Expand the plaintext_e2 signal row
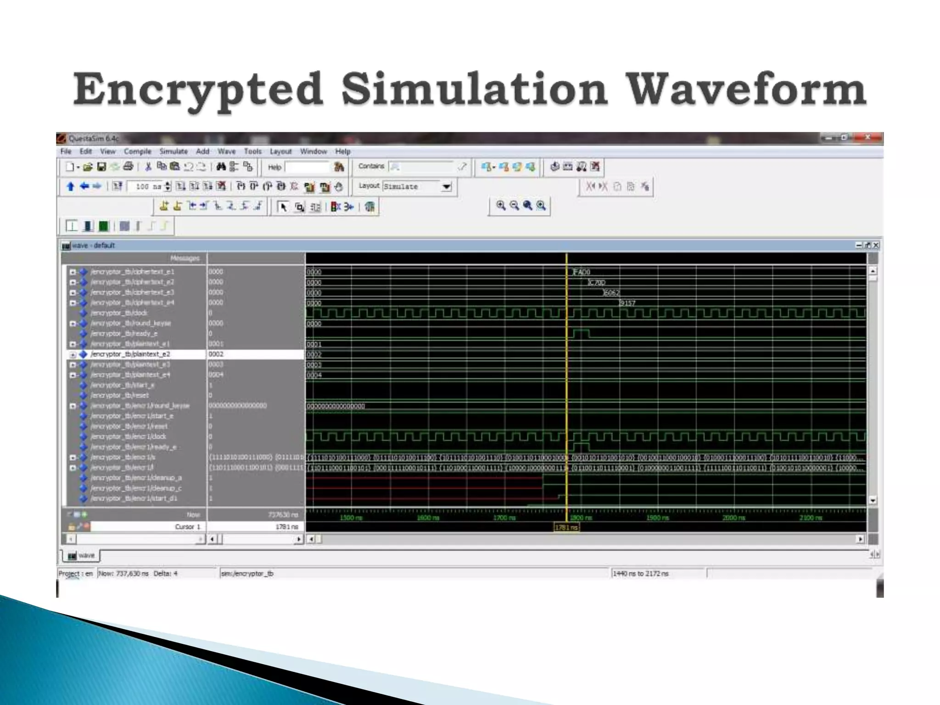940x705 pixels. 73,354
